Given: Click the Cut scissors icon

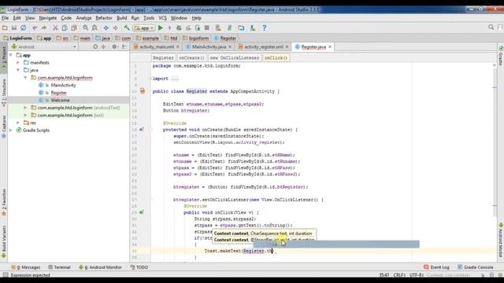Looking at the screenshot, I should [x=55, y=28].
